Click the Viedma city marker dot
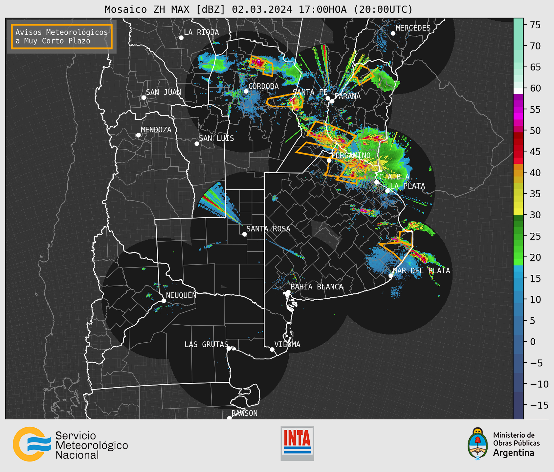This screenshot has height=472, width=554. coord(272,350)
